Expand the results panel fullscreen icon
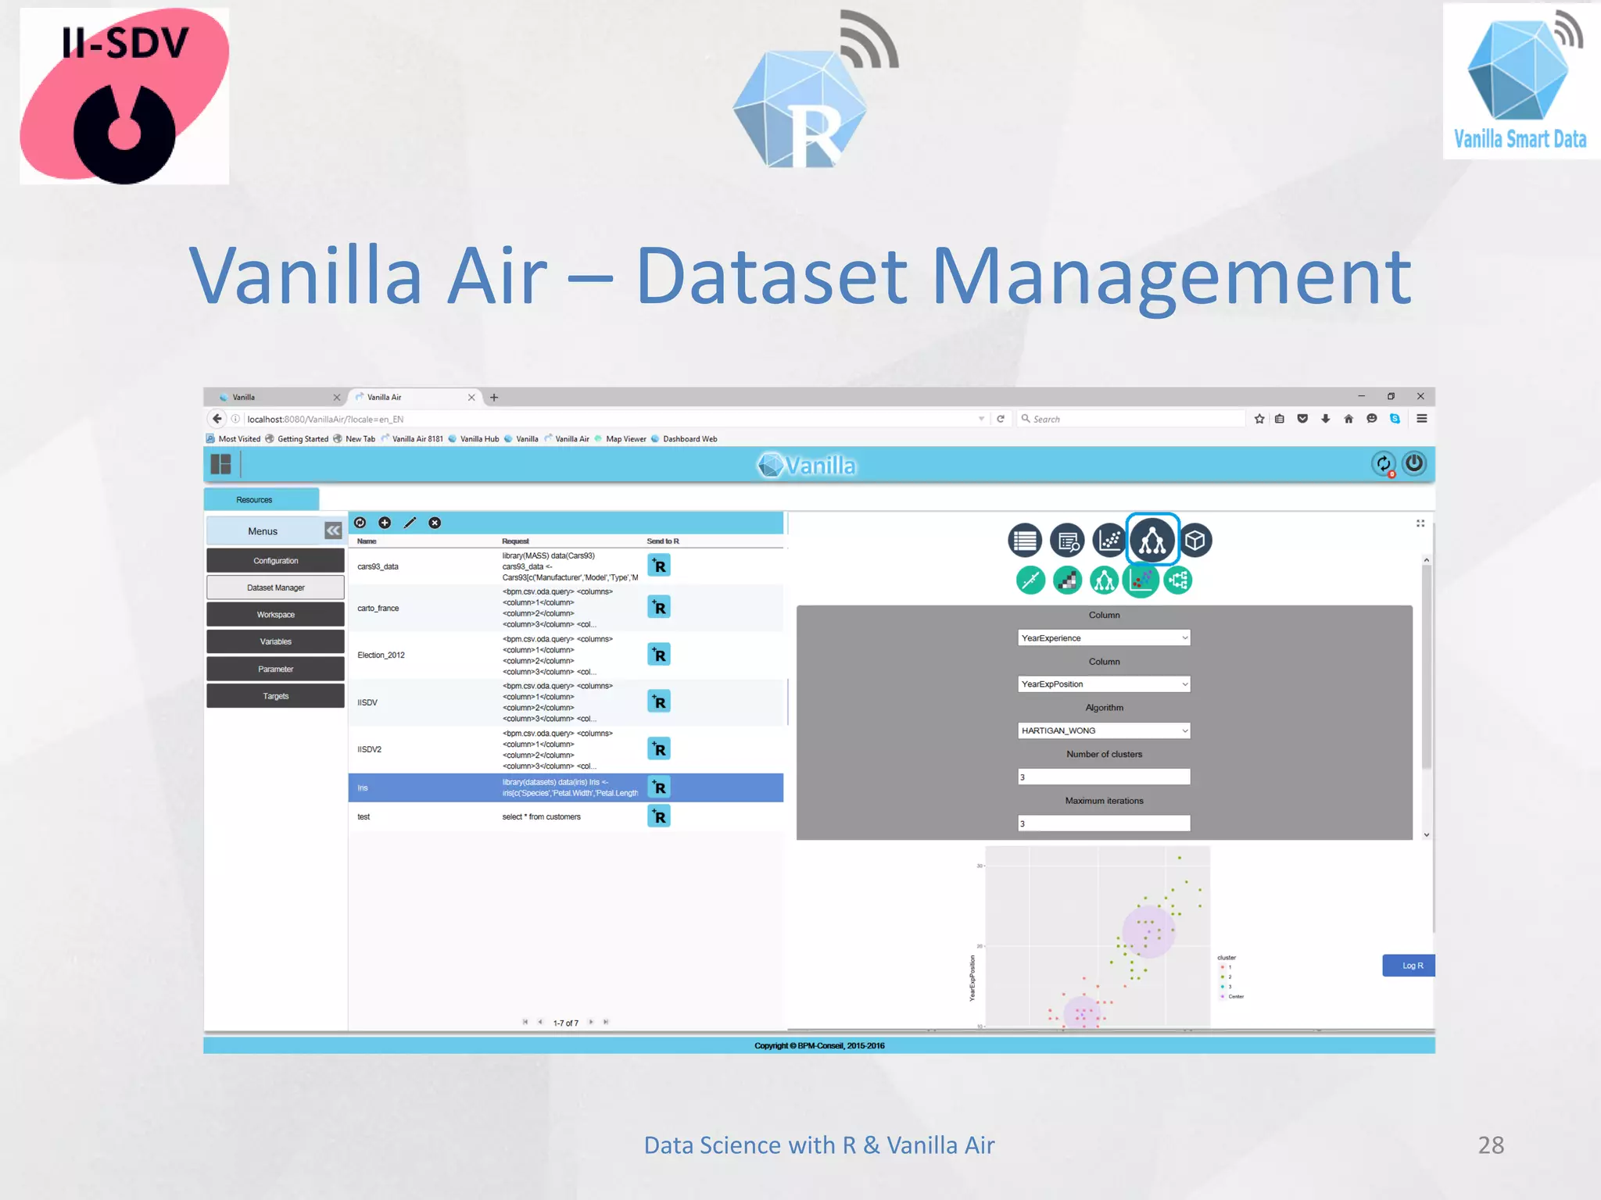1601x1200 pixels. point(1420,523)
